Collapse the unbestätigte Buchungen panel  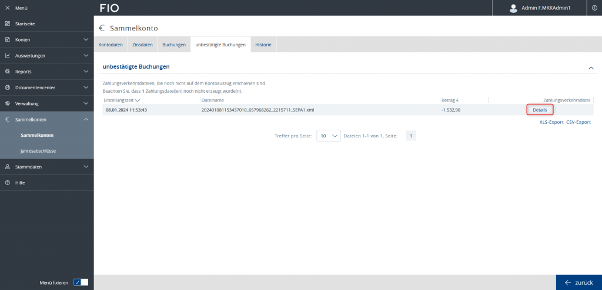(591, 68)
